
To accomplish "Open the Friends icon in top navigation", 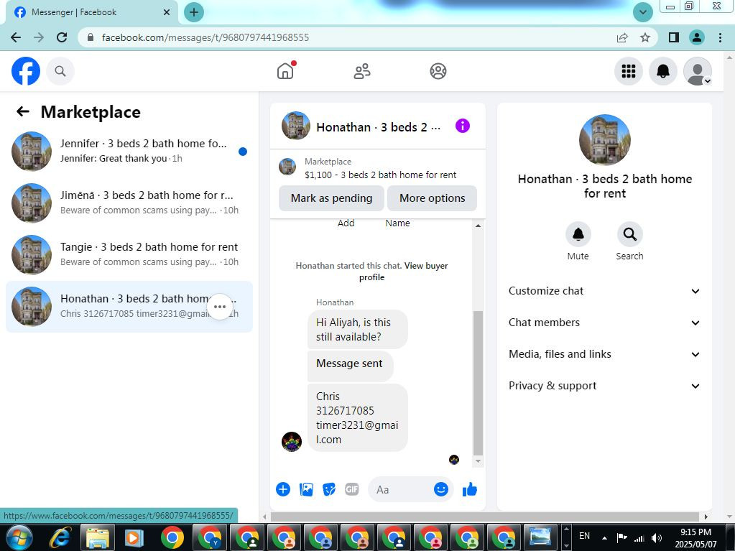I will [362, 71].
